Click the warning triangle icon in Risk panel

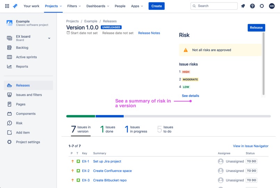(x=186, y=50)
